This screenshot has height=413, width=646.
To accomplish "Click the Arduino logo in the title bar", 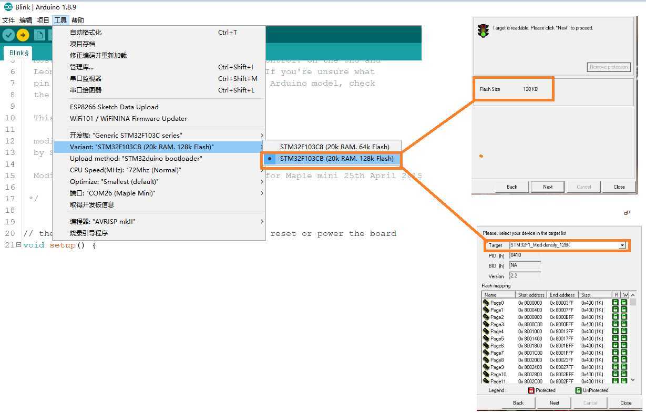I will 8,7.
